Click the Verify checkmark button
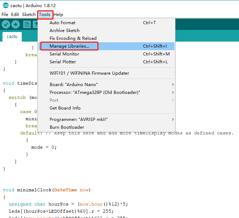 click(6, 24)
